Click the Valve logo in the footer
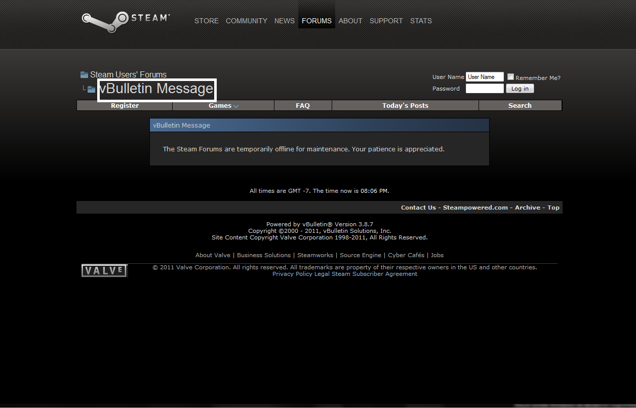This screenshot has width=636, height=408. 104,271
